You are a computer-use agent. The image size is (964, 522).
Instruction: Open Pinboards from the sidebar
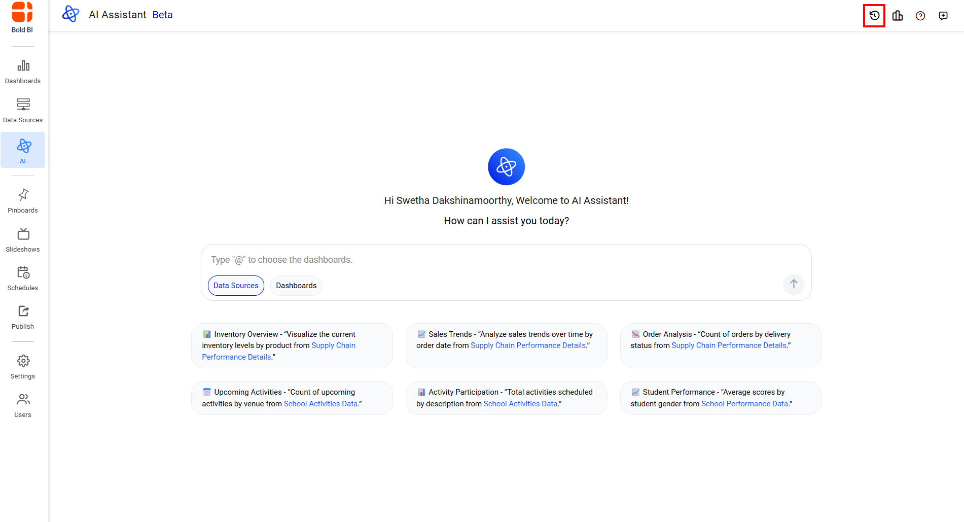pos(23,201)
